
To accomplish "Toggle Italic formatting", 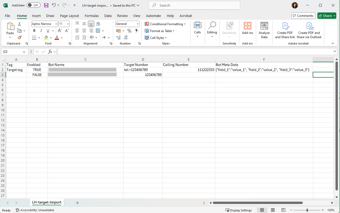I will tap(41, 31).
